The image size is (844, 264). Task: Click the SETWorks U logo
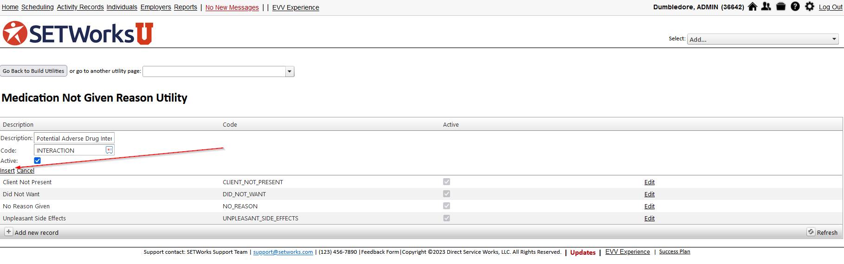click(78, 33)
